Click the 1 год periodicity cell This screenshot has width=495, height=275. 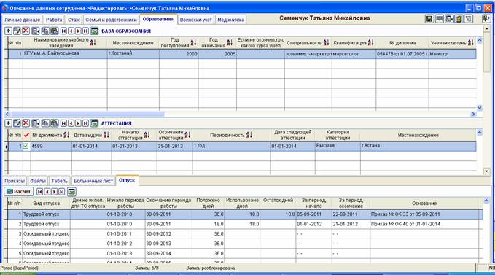pos(231,146)
